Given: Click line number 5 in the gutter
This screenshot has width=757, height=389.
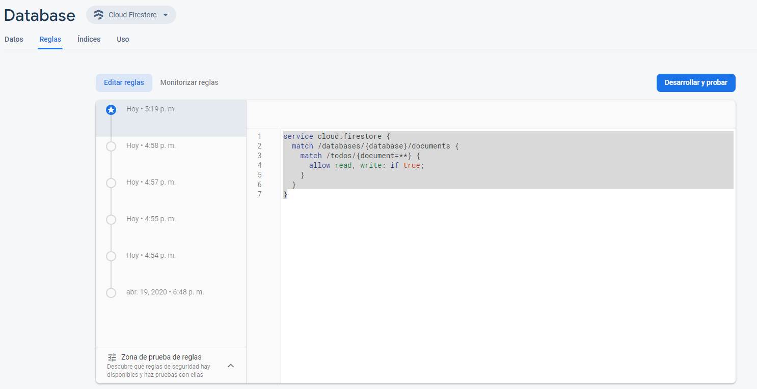Looking at the screenshot, I should 260,175.
